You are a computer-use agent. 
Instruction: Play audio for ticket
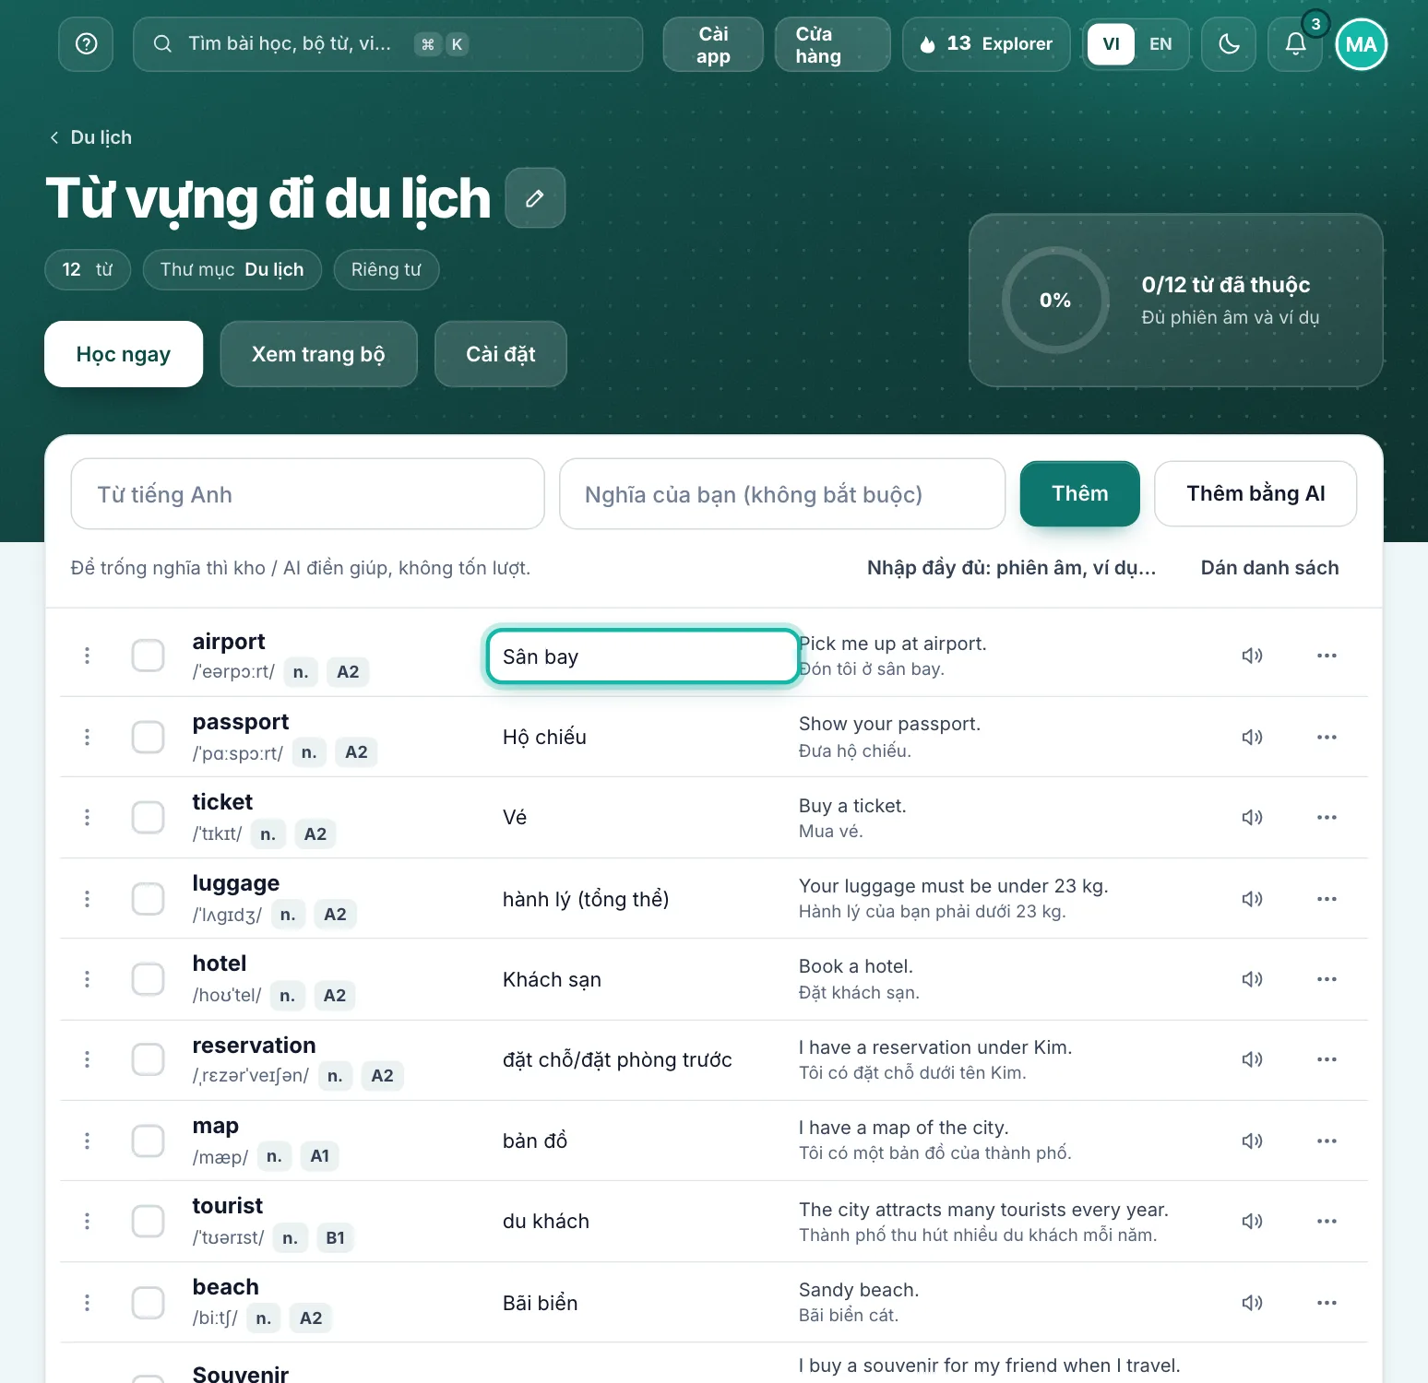point(1252,817)
